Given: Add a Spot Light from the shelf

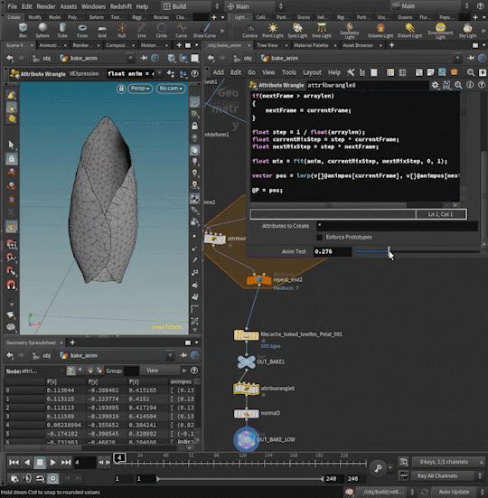Looking at the screenshot, I should [297, 30].
